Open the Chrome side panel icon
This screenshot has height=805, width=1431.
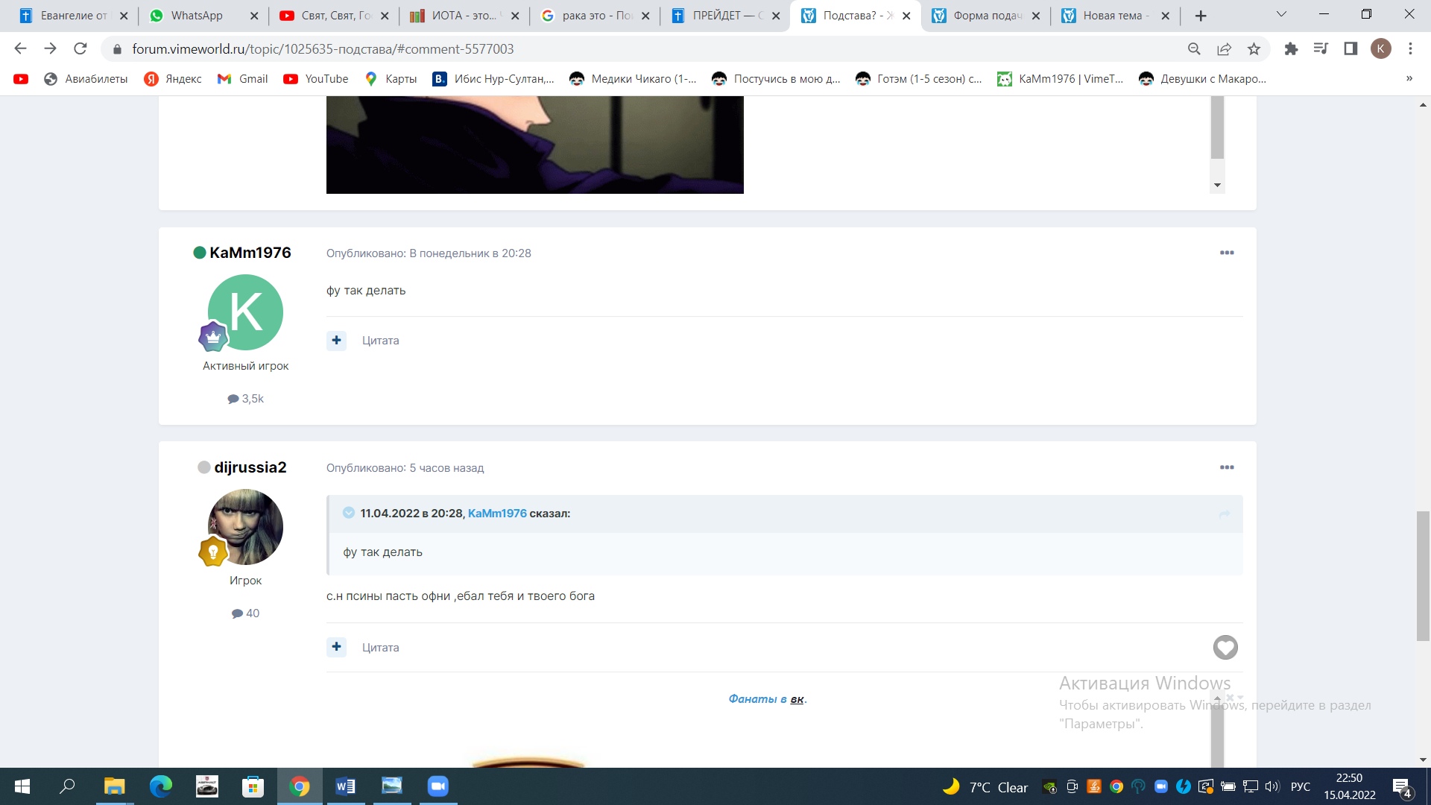1351,49
